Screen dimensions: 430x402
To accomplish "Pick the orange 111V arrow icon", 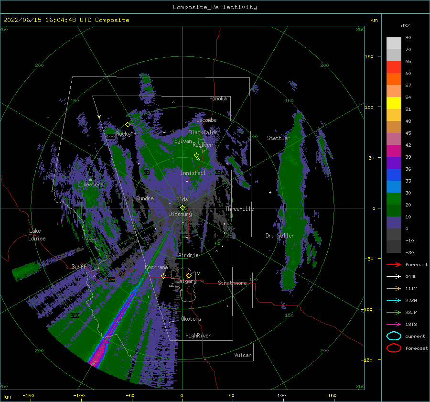I will (394, 288).
